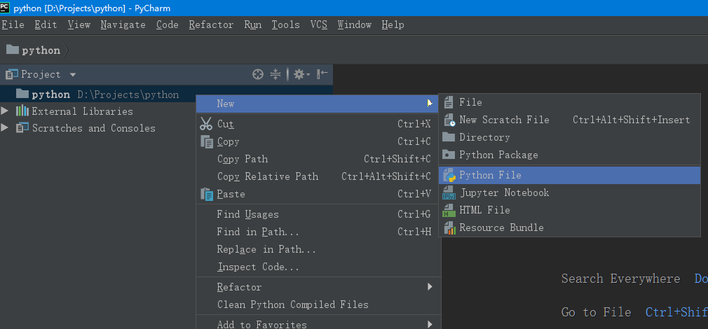708x329 pixels.
Task: Choose Copy Path from context menu
Action: (x=243, y=159)
